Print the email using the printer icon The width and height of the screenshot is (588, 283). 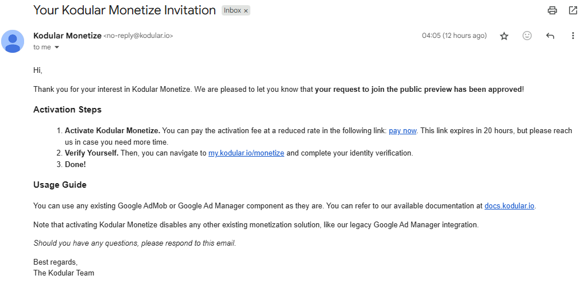coord(552,10)
